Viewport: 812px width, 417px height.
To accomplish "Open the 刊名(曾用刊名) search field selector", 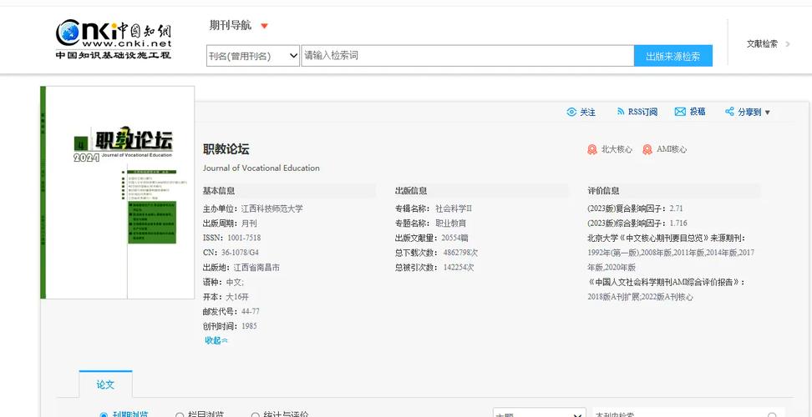I will tap(253, 56).
